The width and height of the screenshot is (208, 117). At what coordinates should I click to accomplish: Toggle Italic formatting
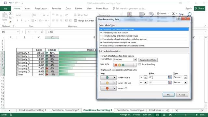(21, 20)
